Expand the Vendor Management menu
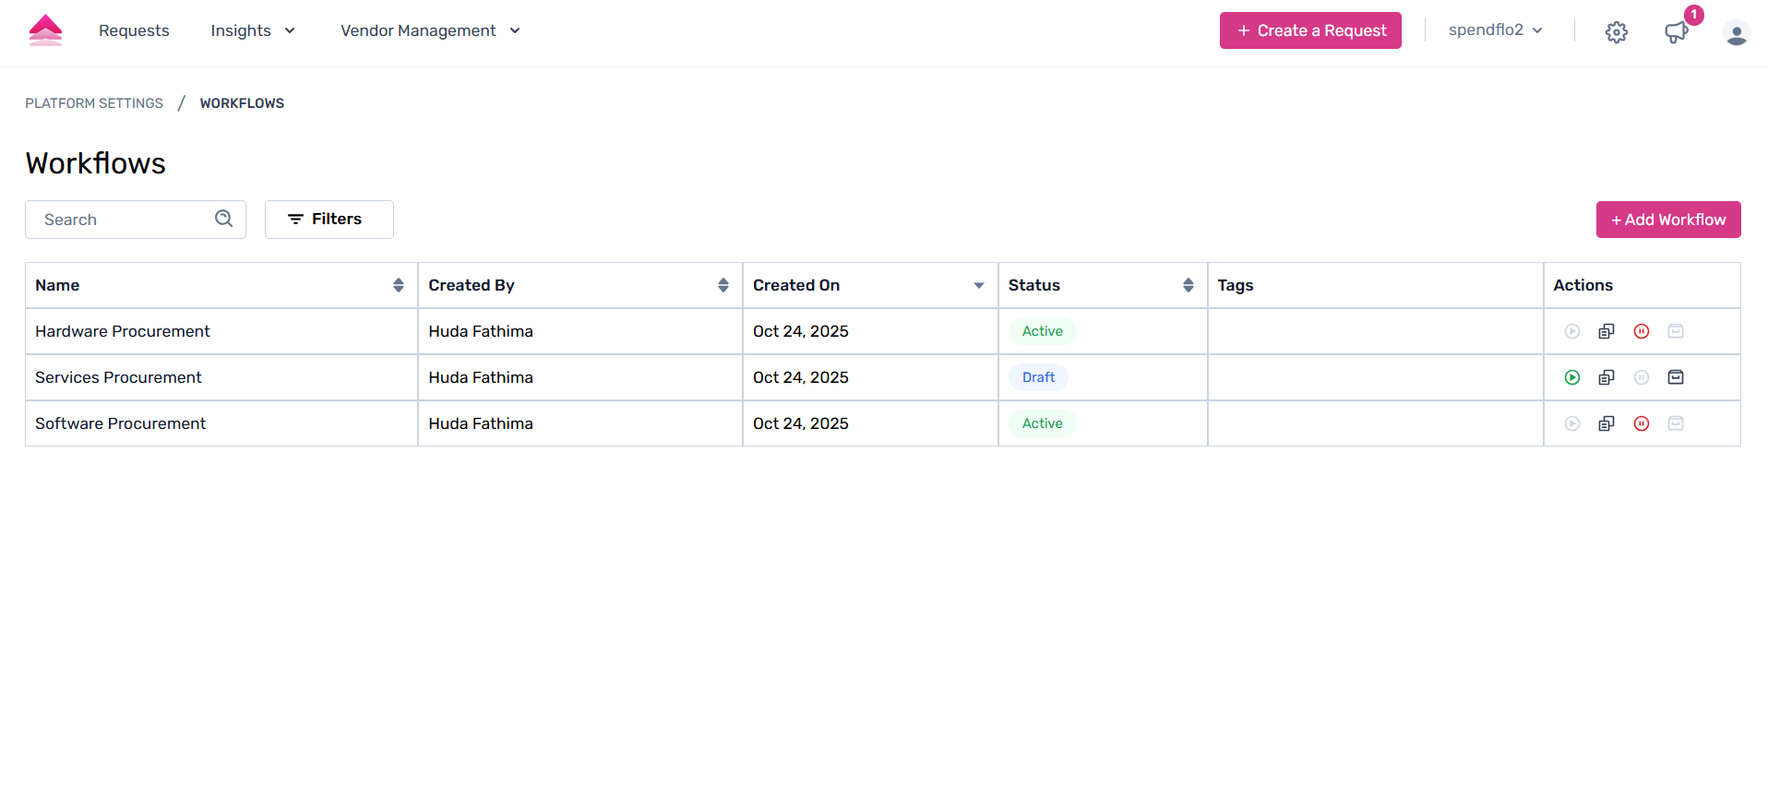The image size is (1768, 810). [x=430, y=30]
